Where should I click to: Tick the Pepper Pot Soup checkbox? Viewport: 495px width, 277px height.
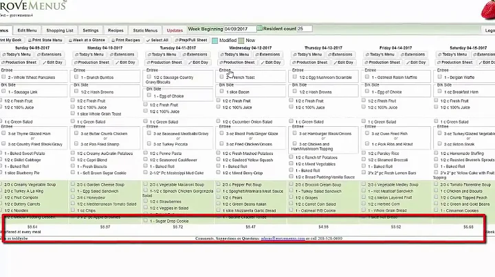[x=218, y=184]
